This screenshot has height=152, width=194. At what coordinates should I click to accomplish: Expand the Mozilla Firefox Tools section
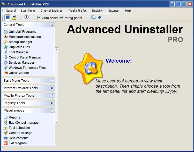point(52,96)
